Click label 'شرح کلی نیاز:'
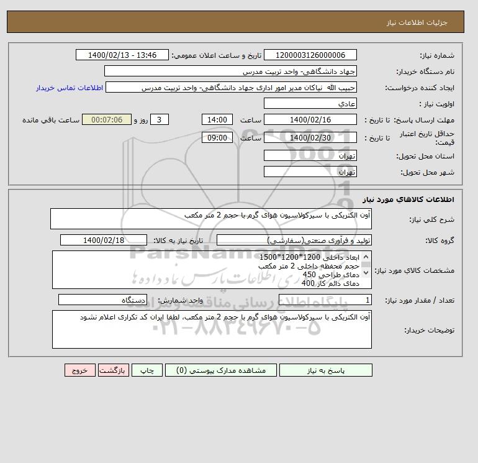 point(431,219)
